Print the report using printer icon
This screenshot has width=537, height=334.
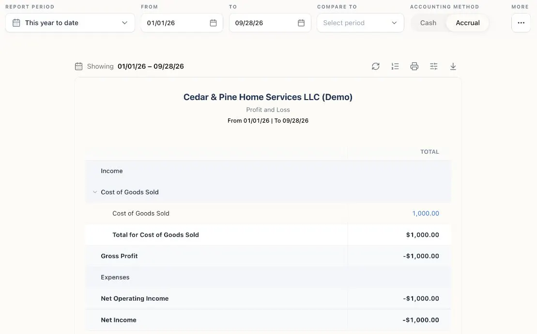coord(414,66)
